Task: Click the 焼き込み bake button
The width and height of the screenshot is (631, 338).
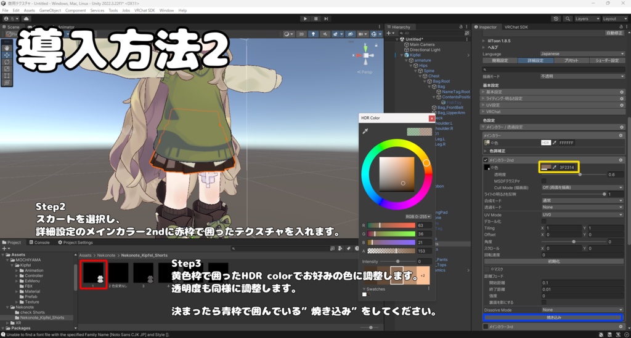Action: pyautogui.click(x=553, y=318)
